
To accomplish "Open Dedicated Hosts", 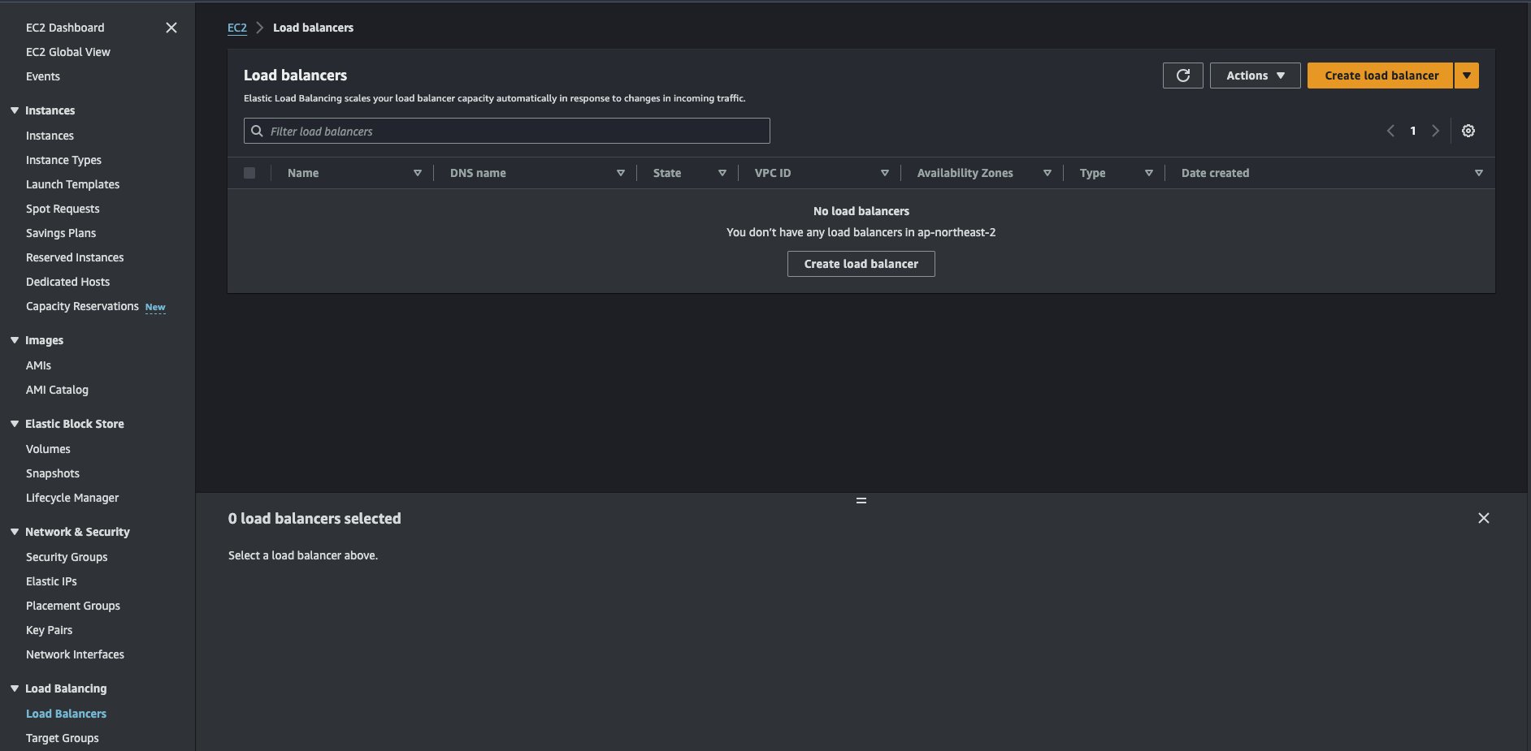I will click(67, 282).
